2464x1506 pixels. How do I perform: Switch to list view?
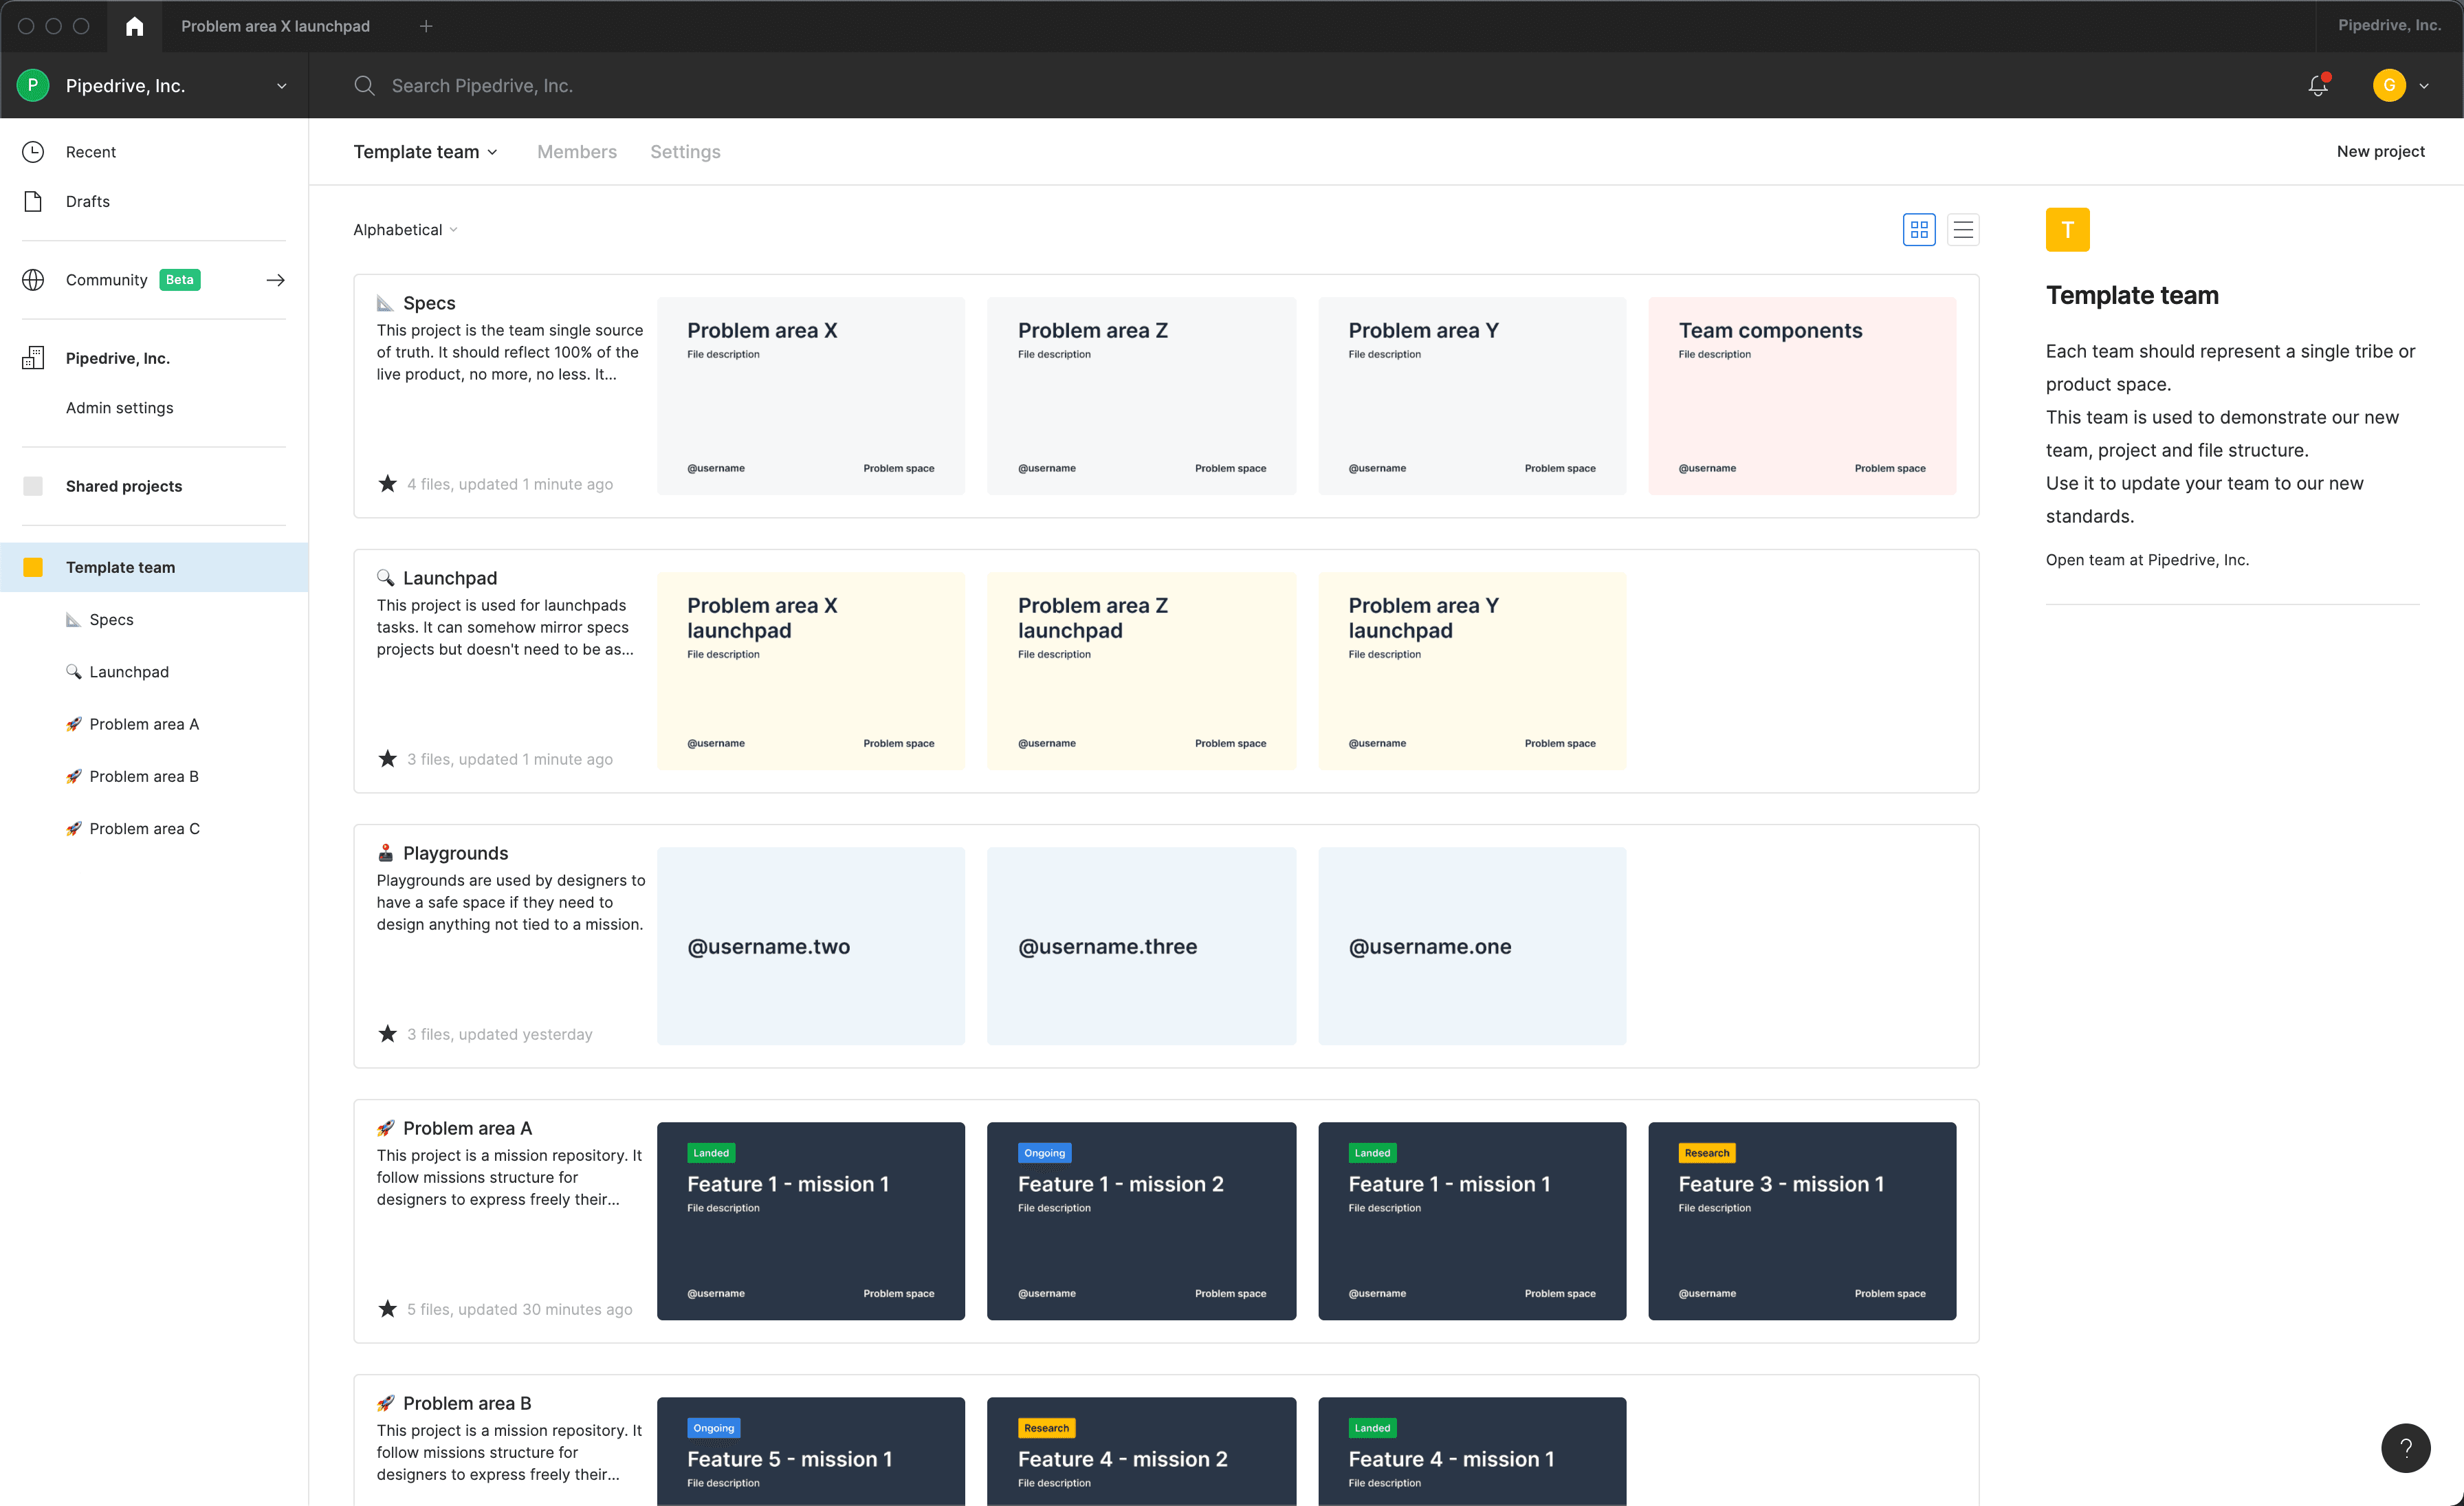point(1962,230)
